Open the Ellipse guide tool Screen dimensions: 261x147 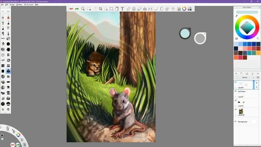[134, 9]
